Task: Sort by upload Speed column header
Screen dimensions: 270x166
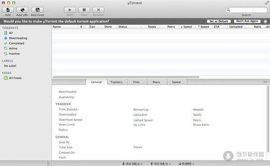Action: coord(204,27)
